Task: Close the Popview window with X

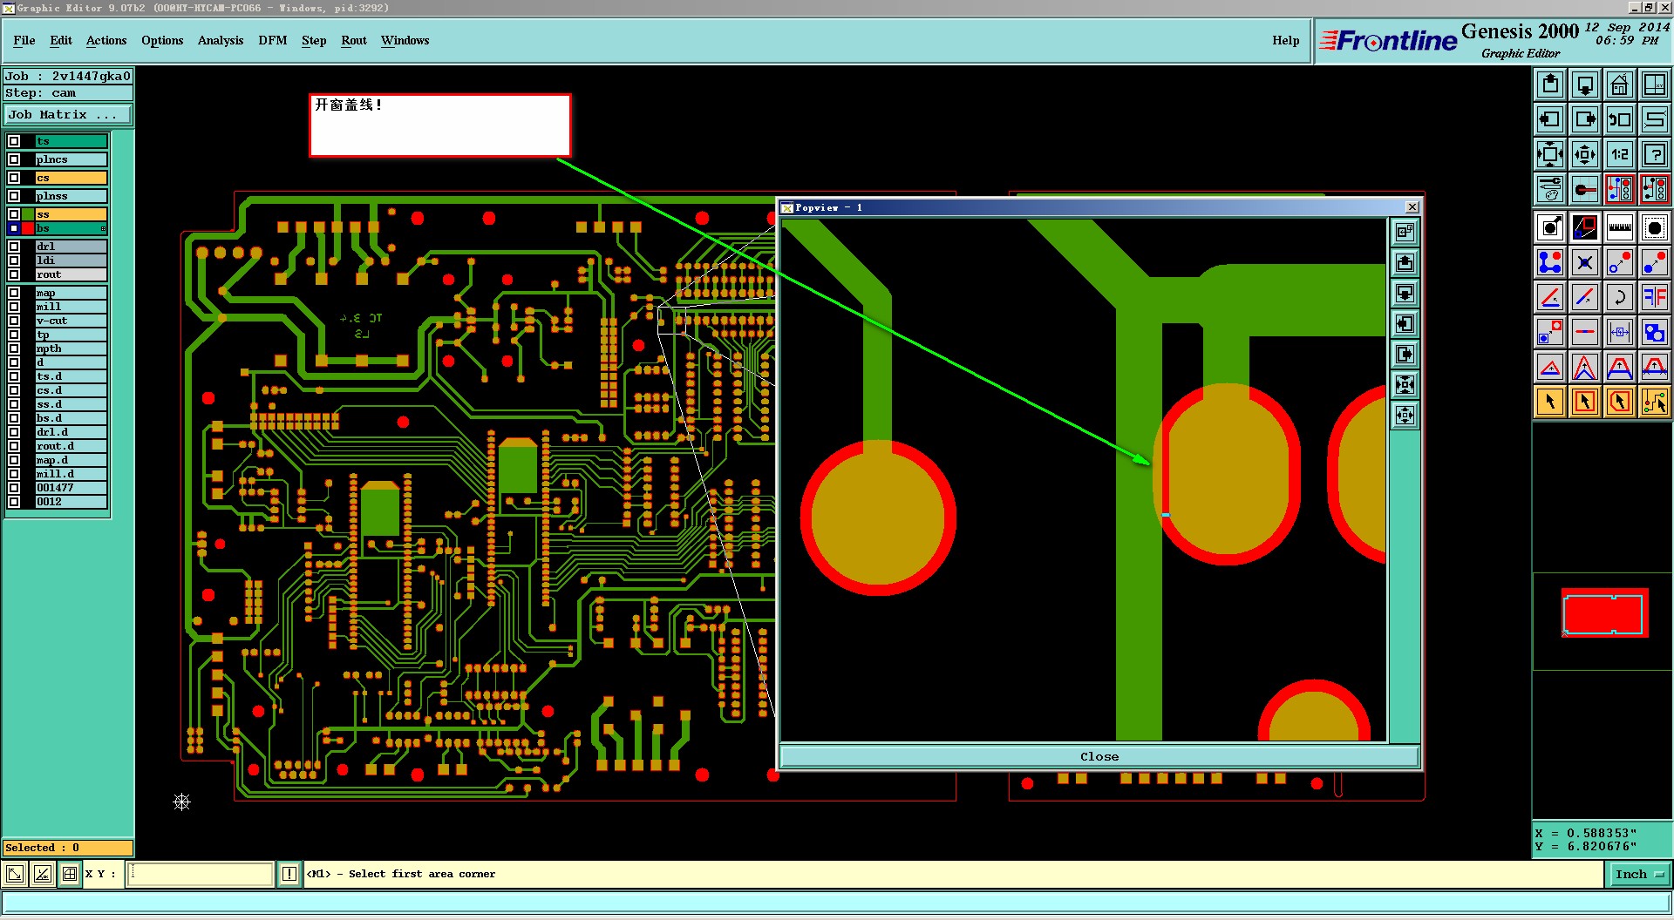Action: tap(1412, 207)
